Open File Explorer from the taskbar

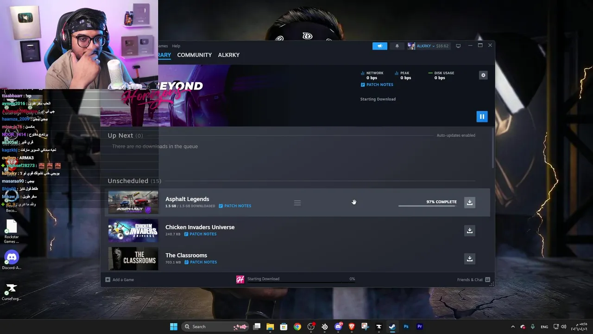[x=270, y=327]
